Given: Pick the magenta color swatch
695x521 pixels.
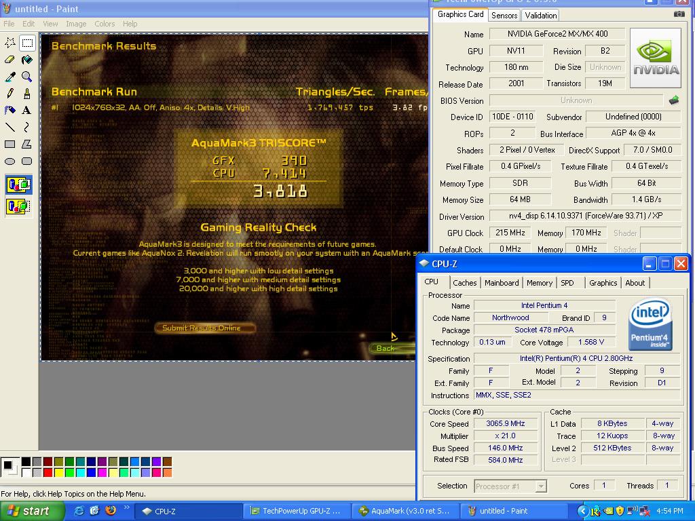Looking at the screenshot, I should coord(102,472).
